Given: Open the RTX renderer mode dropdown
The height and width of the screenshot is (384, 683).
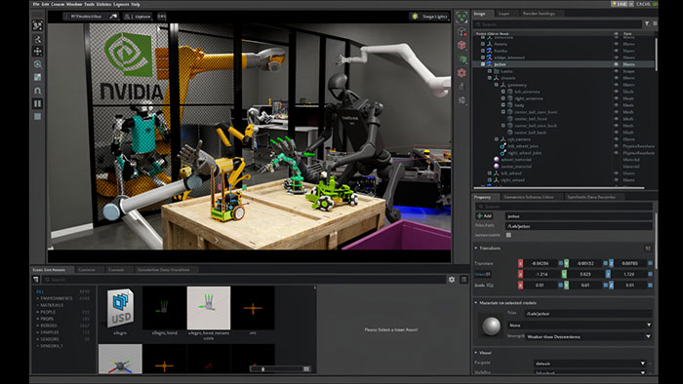Looking at the screenshot, I should point(91,17).
